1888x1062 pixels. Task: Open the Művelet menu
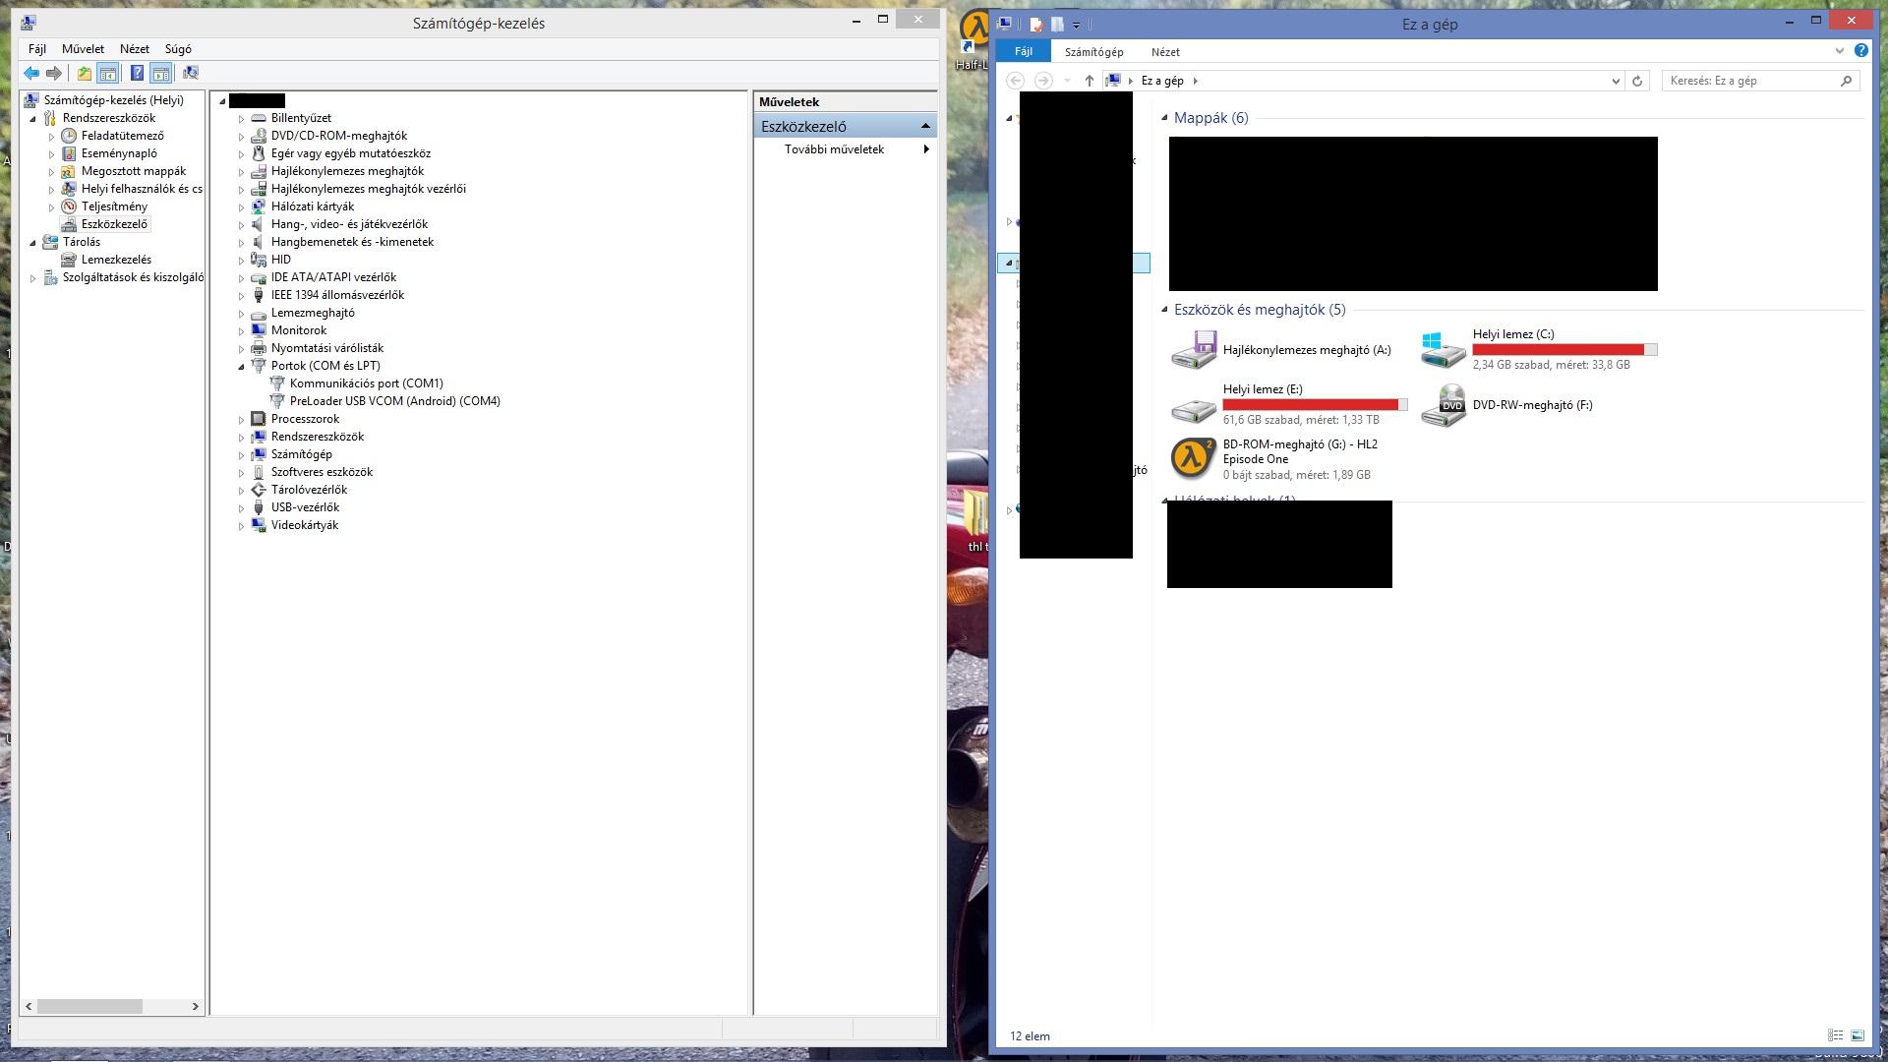83,48
